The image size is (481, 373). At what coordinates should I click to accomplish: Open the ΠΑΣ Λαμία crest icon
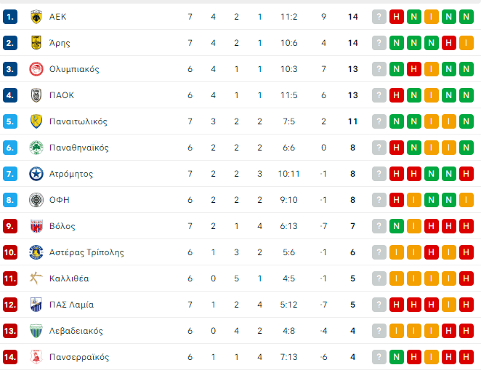click(36, 305)
